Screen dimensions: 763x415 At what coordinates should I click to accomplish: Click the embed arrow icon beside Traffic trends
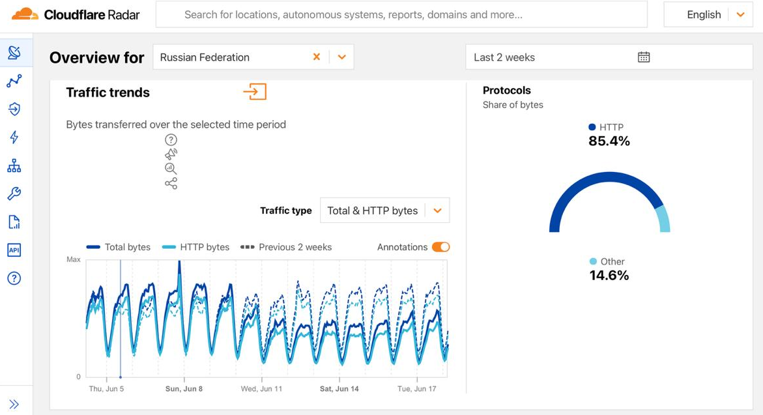pos(255,92)
